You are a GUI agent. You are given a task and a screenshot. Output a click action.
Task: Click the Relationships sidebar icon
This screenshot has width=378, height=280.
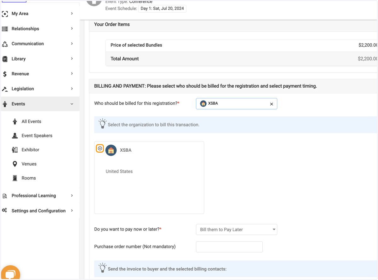tap(5, 29)
